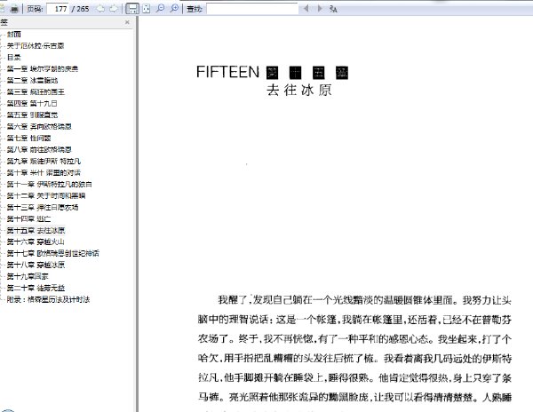533x412 pixels.
Task: Jump to 第十四章 逃亡 bookmark
Action: pyautogui.click(x=29, y=219)
